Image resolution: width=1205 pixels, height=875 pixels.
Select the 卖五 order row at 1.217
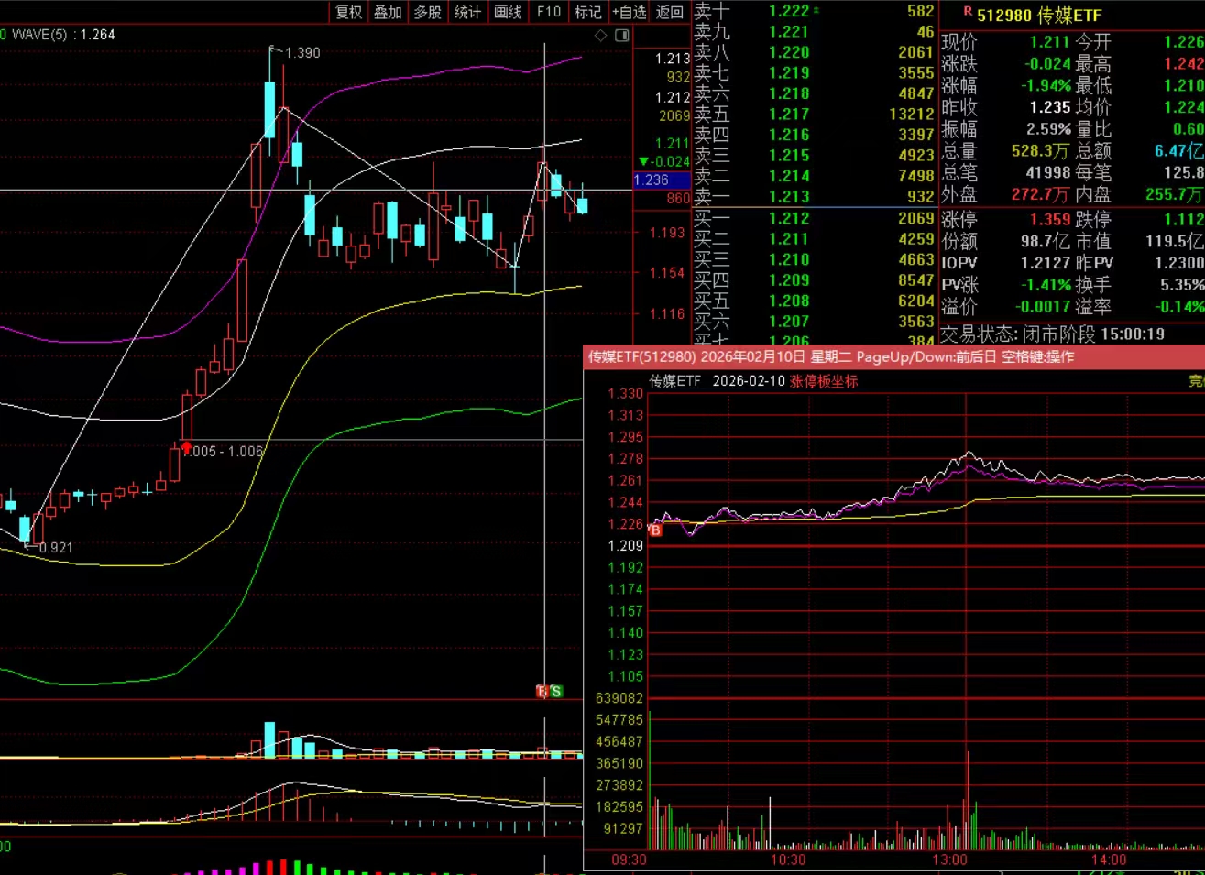click(815, 115)
